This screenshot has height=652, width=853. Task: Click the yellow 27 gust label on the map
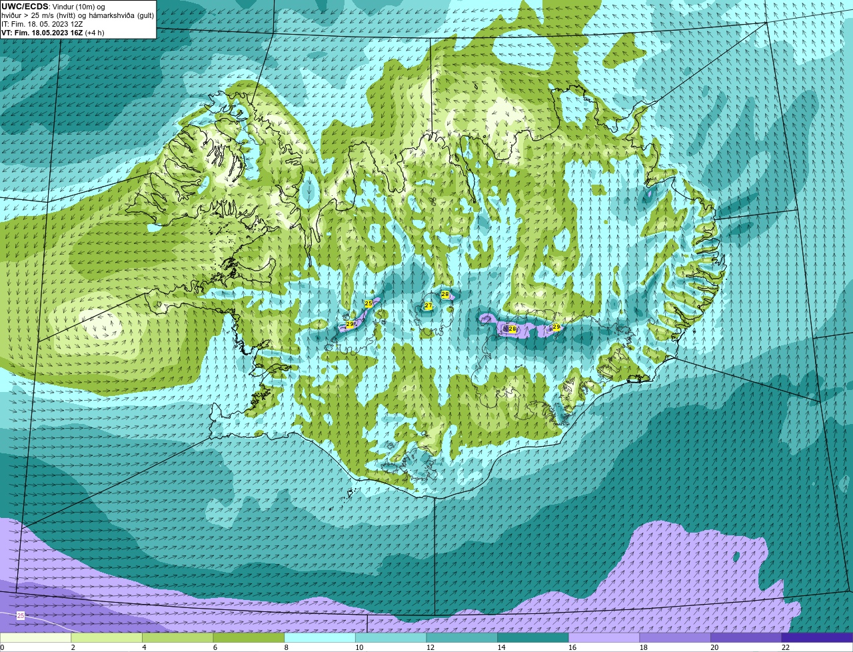point(428,306)
